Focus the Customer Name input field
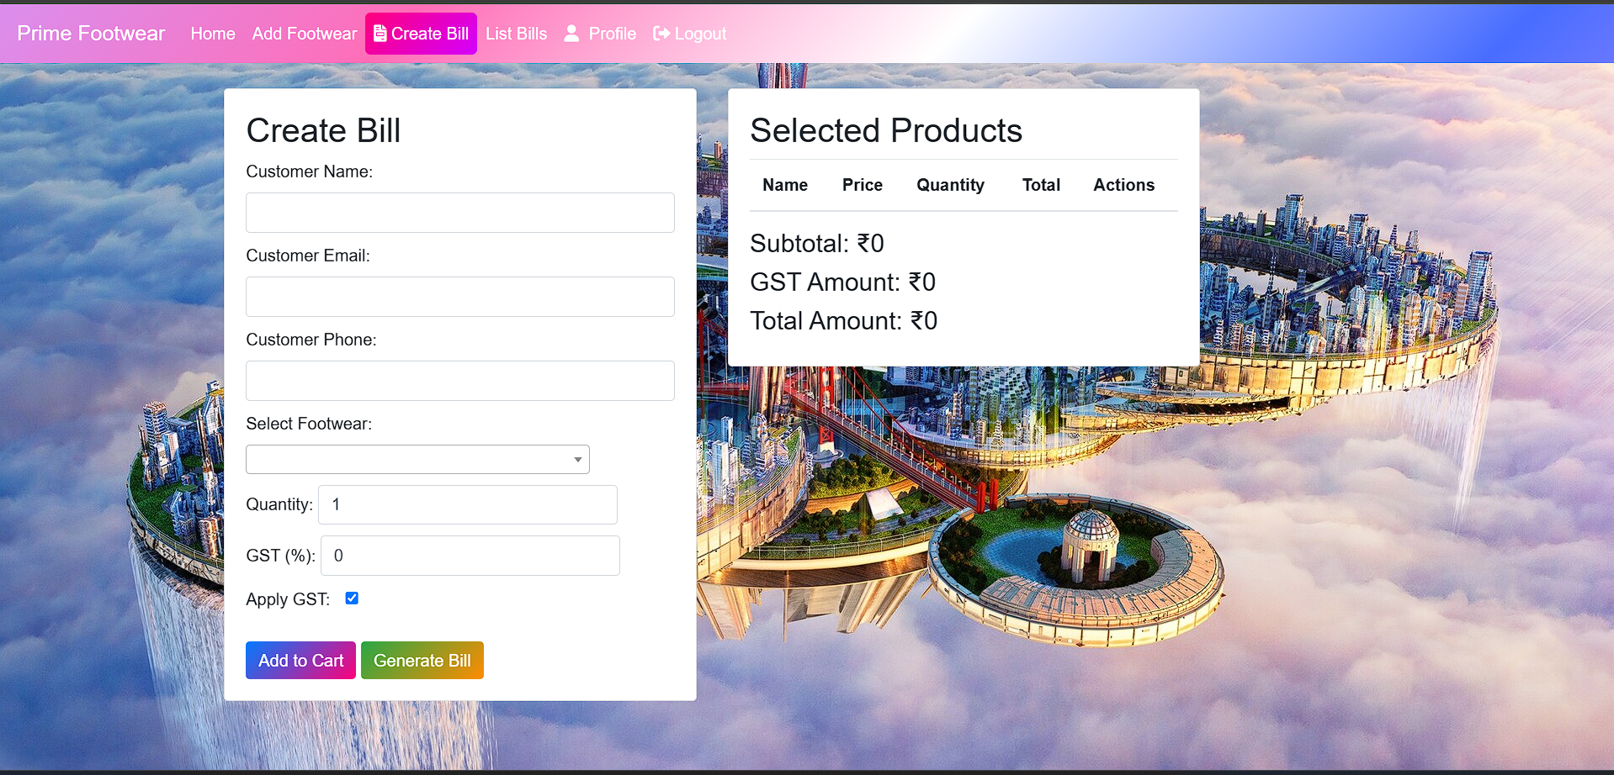 [459, 213]
